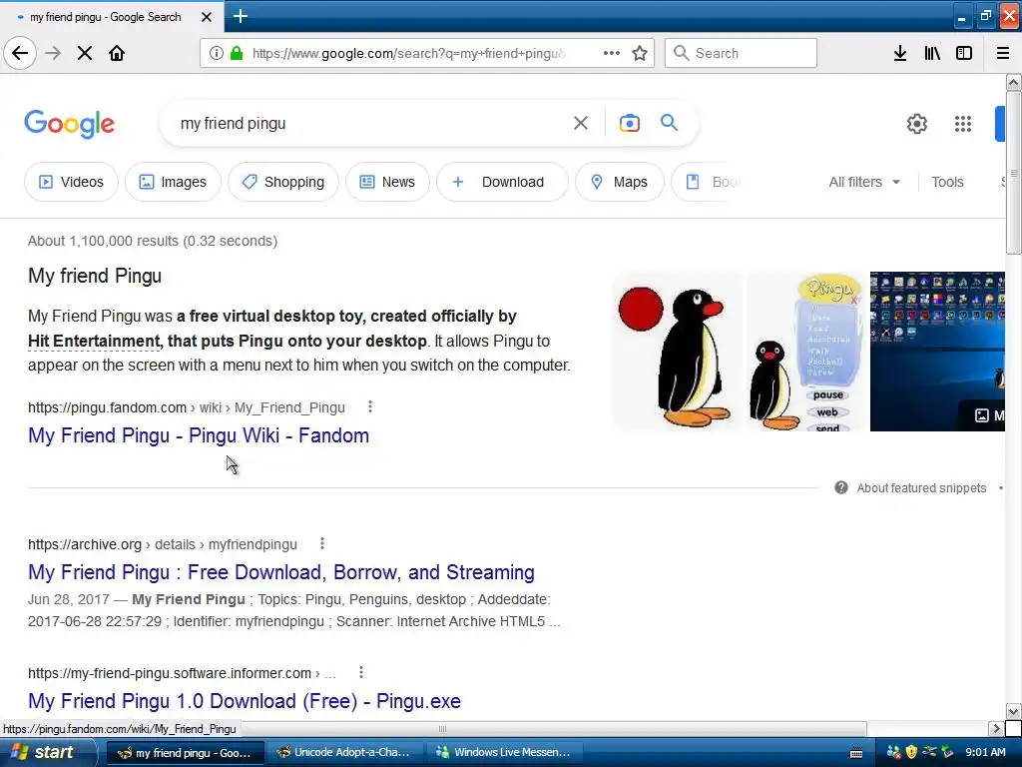Click the https://pingu.fandom.com breadcrumb URL
The height and width of the screenshot is (767, 1022).
[107, 407]
